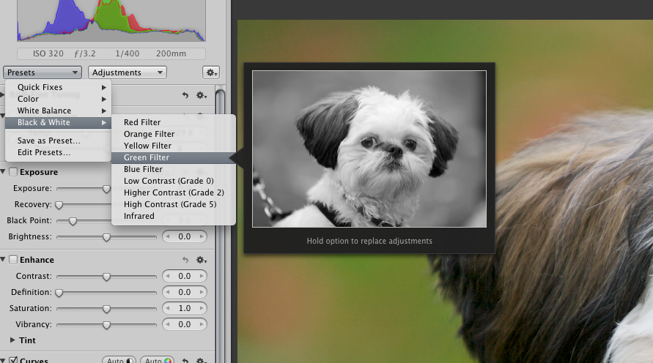Click the Curves Auto RGB color button
Viewport: 653px width, 363px height.
point(158,360)
